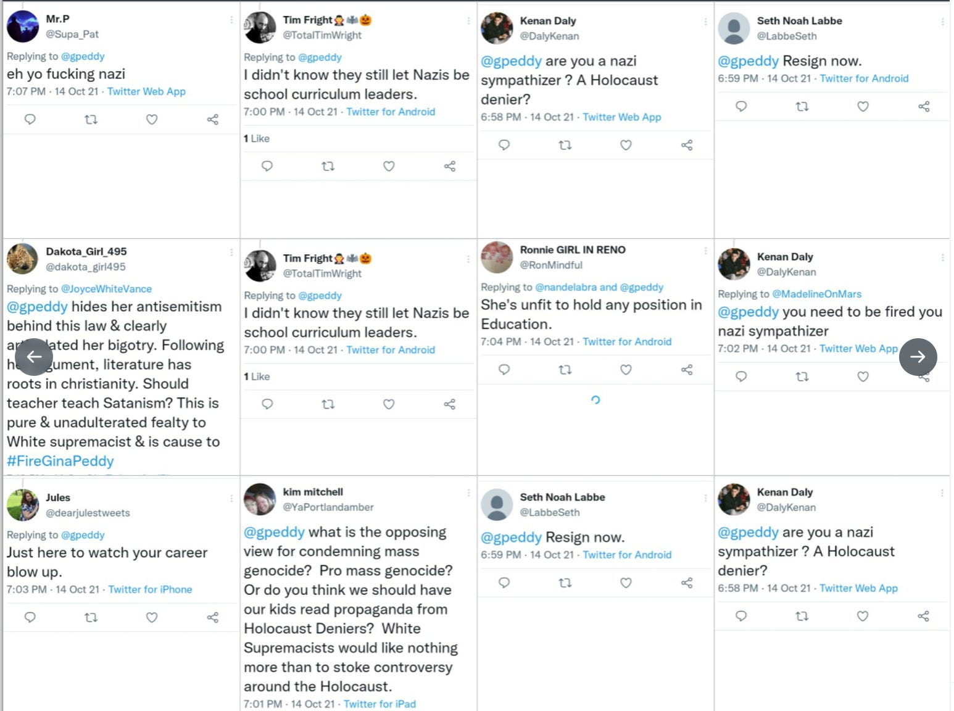954x711 pixels.
Task: Retweet Kenan Daly's bottom-row tweet
Action: tap(802, 616)
